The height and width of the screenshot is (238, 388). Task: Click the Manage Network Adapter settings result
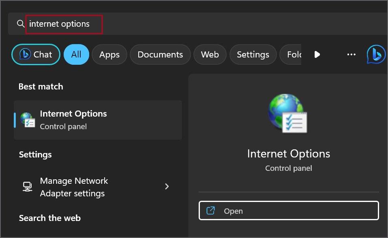point(98,187)
